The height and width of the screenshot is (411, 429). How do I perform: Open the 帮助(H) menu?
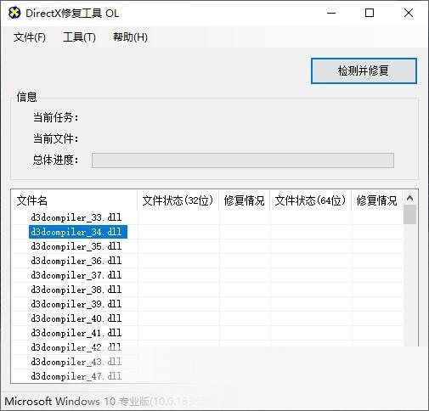(x=130, y=37)
